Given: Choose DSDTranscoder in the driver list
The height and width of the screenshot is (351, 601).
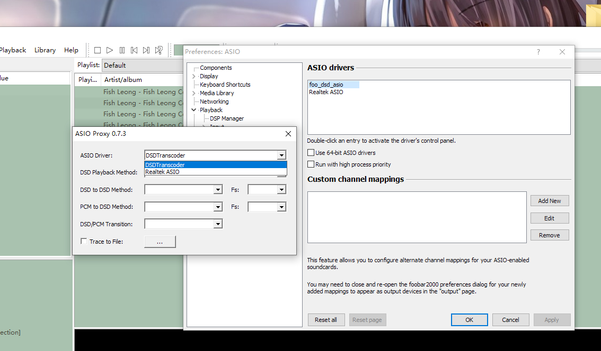Looking at the screenshot, I should pyautogui.click(x=215, y=165).
